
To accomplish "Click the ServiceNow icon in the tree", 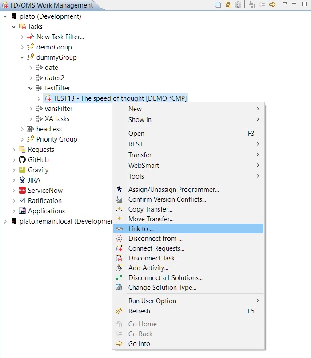I will click(22, 191).
